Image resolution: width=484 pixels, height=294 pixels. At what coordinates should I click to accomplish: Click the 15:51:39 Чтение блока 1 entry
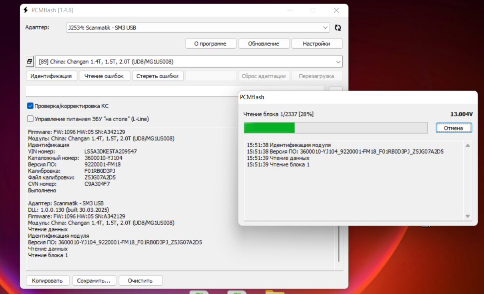click(x=278, y=164)
